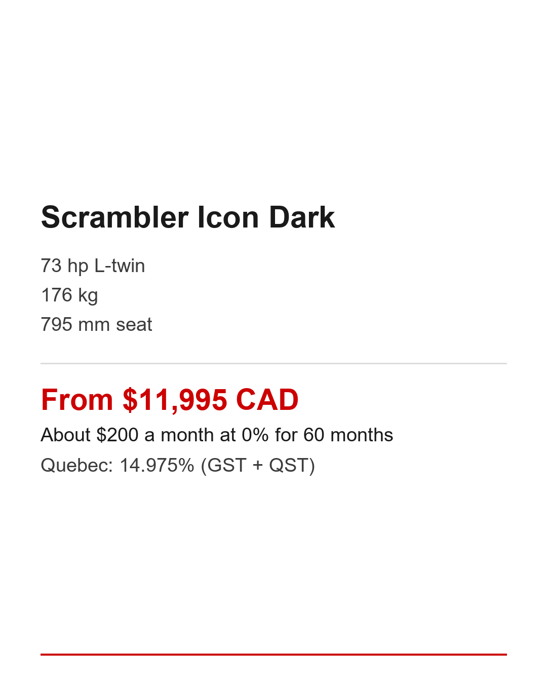The height and width of the screenshot is (684, 547).
Task: Select the 73 hp L-twin spec line
Action: (93, 266)
